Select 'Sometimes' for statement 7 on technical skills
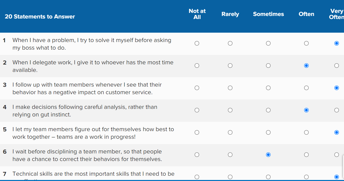 (268, 177)
